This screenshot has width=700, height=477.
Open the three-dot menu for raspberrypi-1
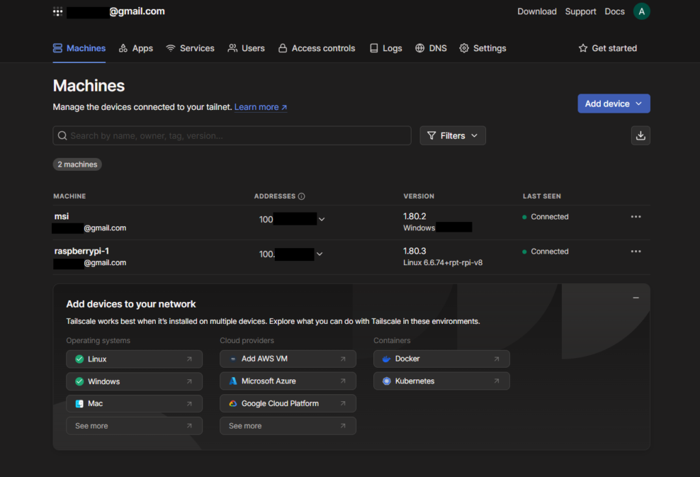tap(636, 251)
